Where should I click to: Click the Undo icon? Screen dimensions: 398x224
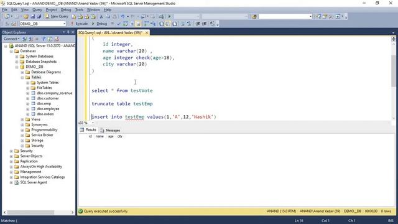123,17
